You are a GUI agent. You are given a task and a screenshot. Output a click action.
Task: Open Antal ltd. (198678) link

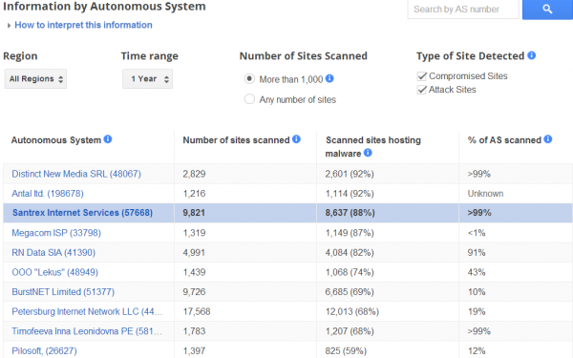[x=48, y=194]
